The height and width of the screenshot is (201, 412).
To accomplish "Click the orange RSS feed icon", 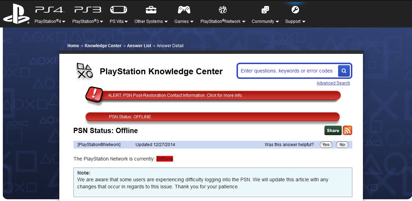I will [x=347, y=131].
